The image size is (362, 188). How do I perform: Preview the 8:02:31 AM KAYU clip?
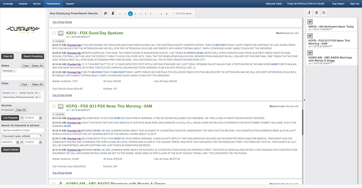pos(74,45)
